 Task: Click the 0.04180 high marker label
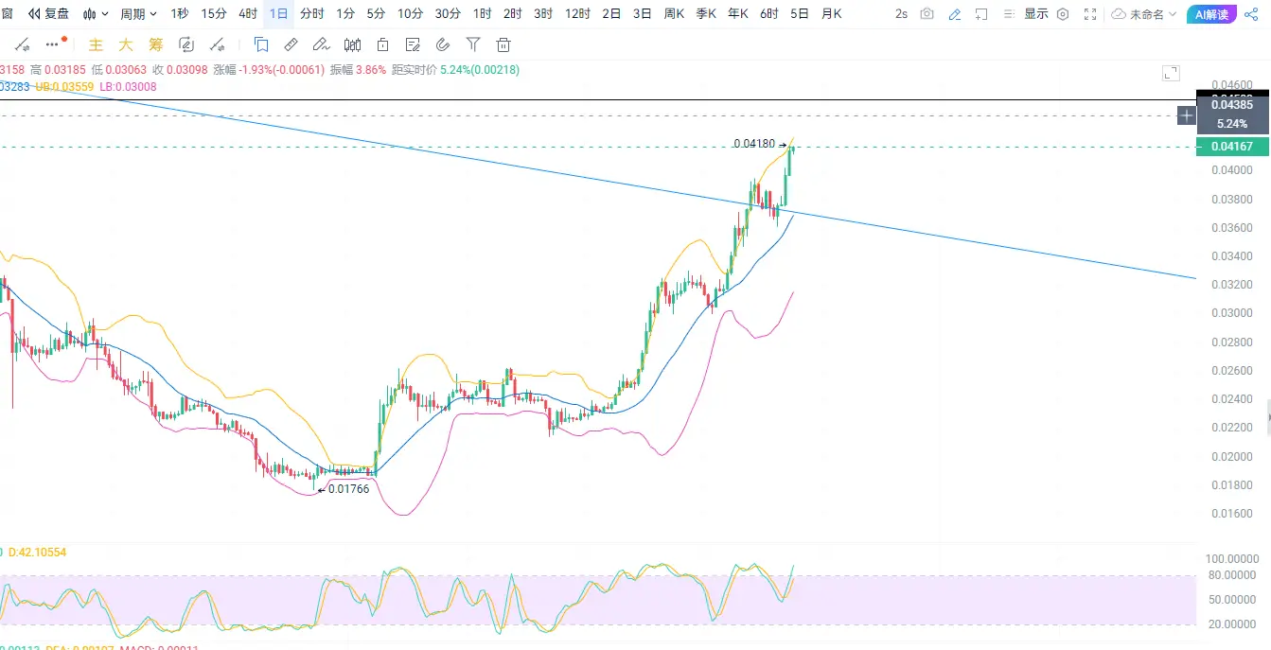click(754, 144)
